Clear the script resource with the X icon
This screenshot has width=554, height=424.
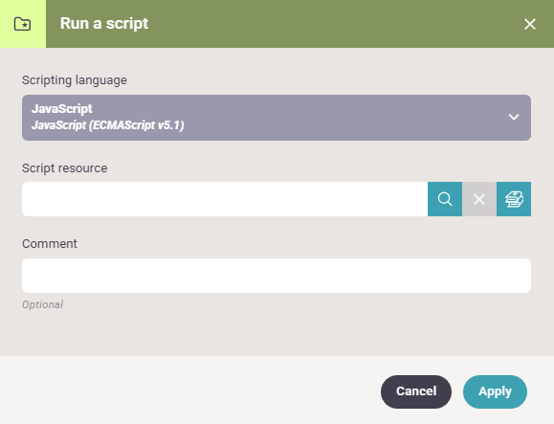point(479,199)
